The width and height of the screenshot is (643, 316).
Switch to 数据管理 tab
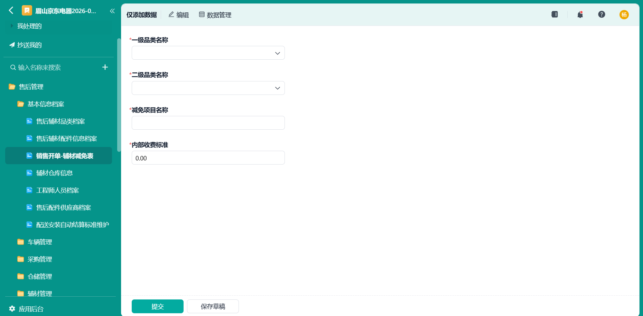tap(215, 14)
